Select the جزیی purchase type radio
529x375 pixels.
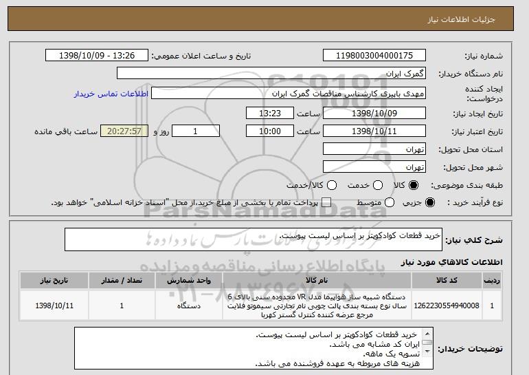click(430, 202)
